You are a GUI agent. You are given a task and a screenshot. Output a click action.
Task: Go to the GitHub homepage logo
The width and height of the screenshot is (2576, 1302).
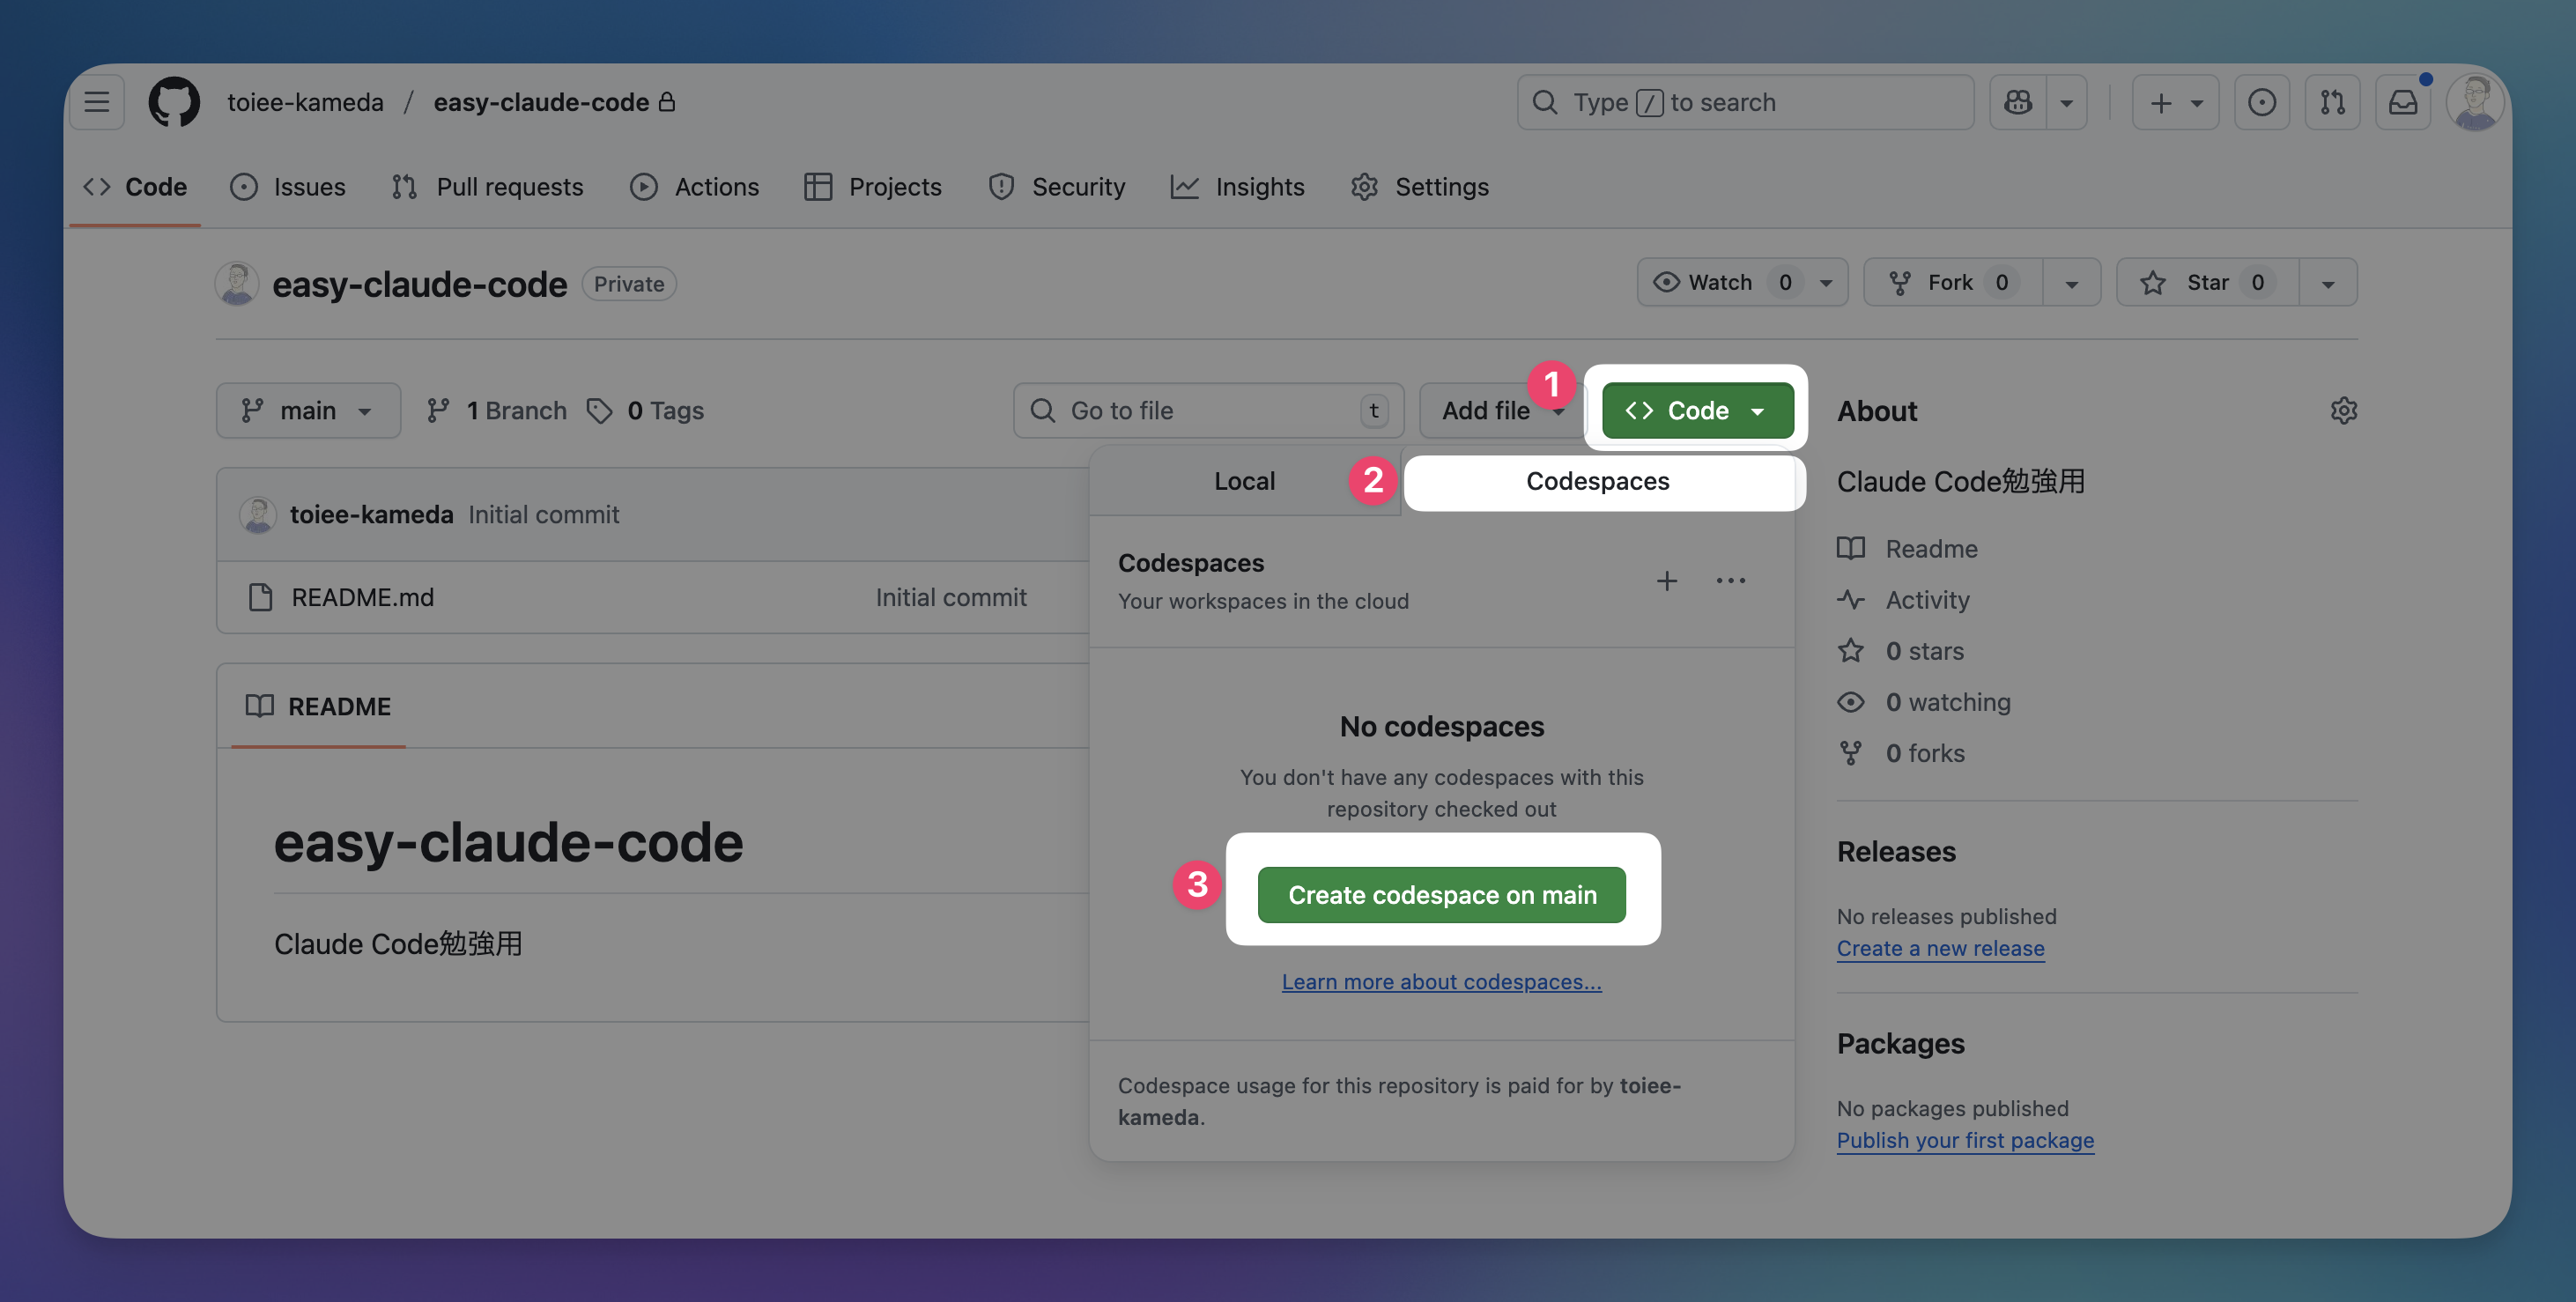coord(174,102)
